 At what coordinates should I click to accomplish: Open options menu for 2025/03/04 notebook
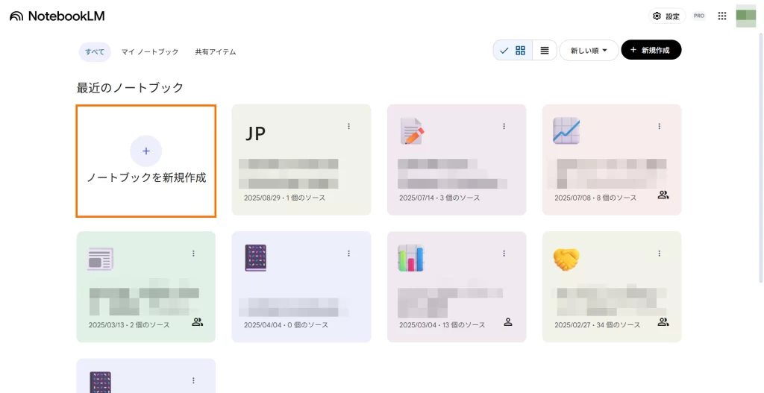tap(504, 254)
